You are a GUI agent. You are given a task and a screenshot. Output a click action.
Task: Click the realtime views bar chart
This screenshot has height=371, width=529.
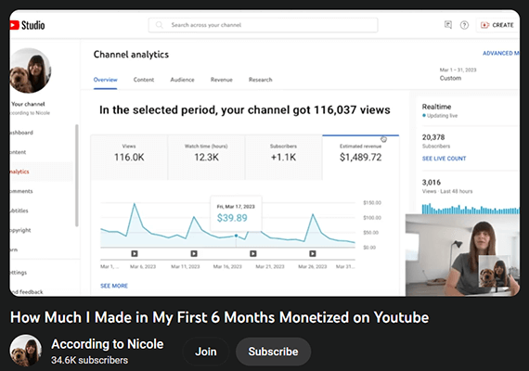pyautogui.click(x=471, y=209)
